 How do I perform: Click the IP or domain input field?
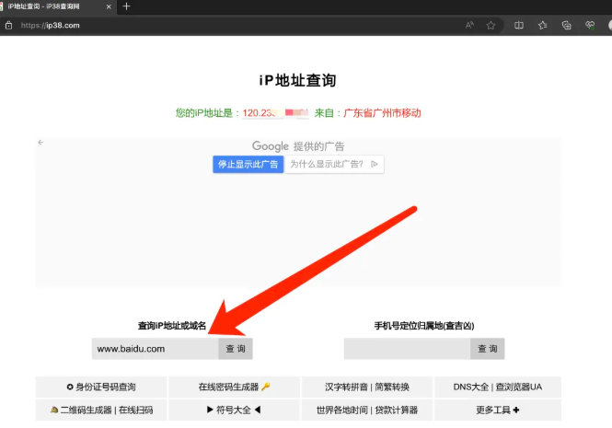click(155, 349)
